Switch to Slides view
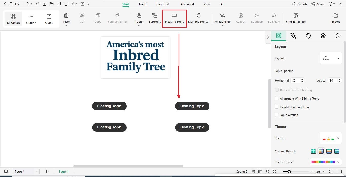Image resolution: width=346 pixels, height=177 pixels. [x=49, y=19]
